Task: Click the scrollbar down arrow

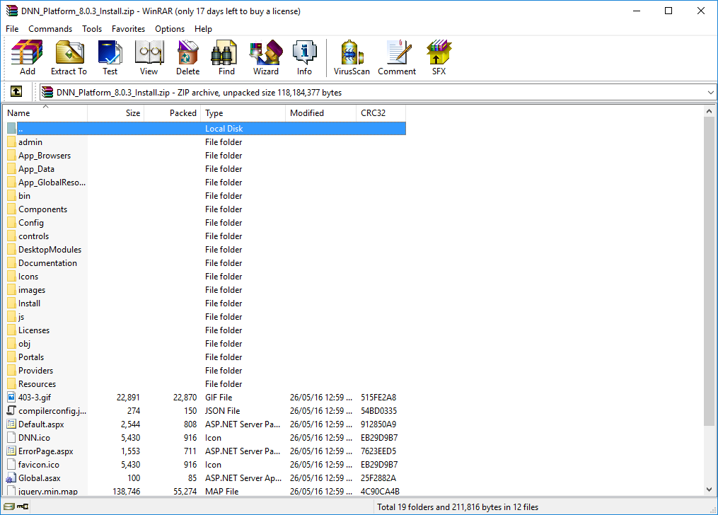Action: tap(710, 490)
